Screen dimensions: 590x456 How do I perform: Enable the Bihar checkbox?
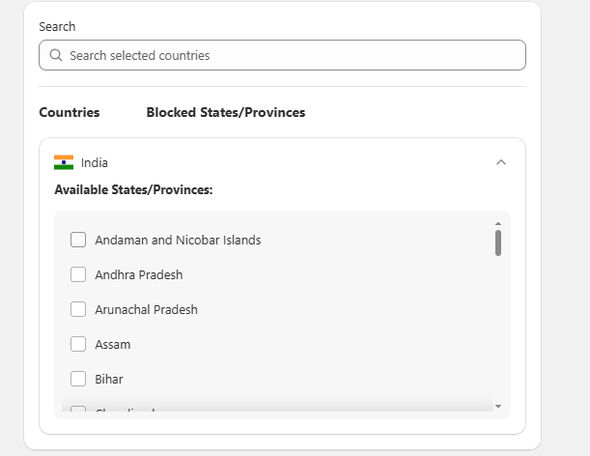[x=78, y=379]
